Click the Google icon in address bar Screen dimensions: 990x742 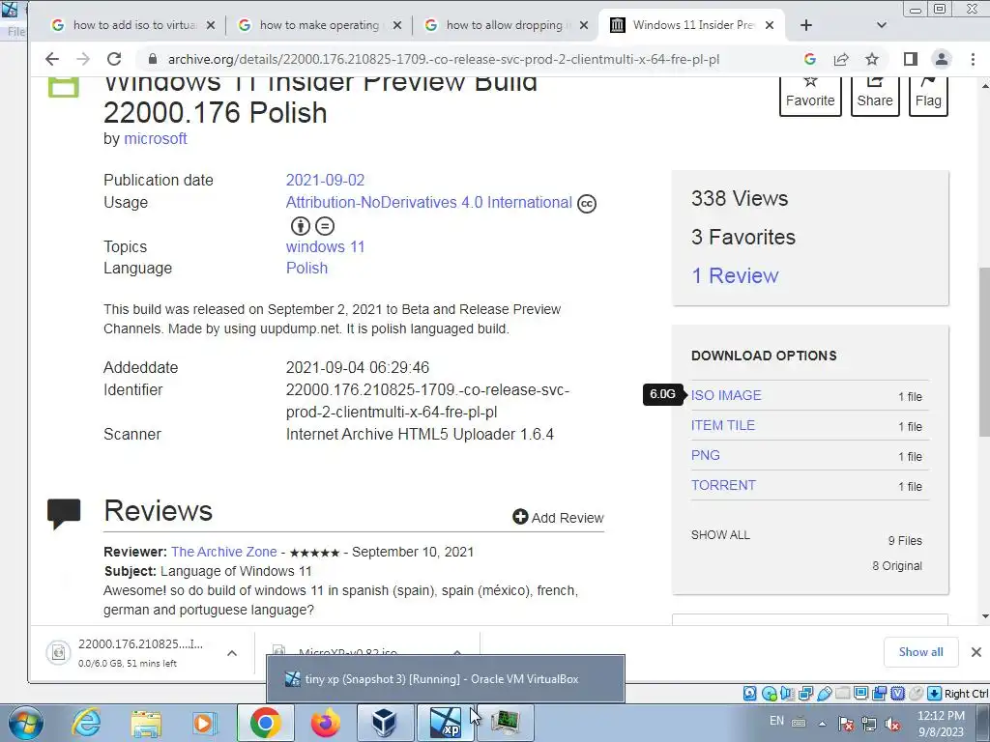[810, 59]
